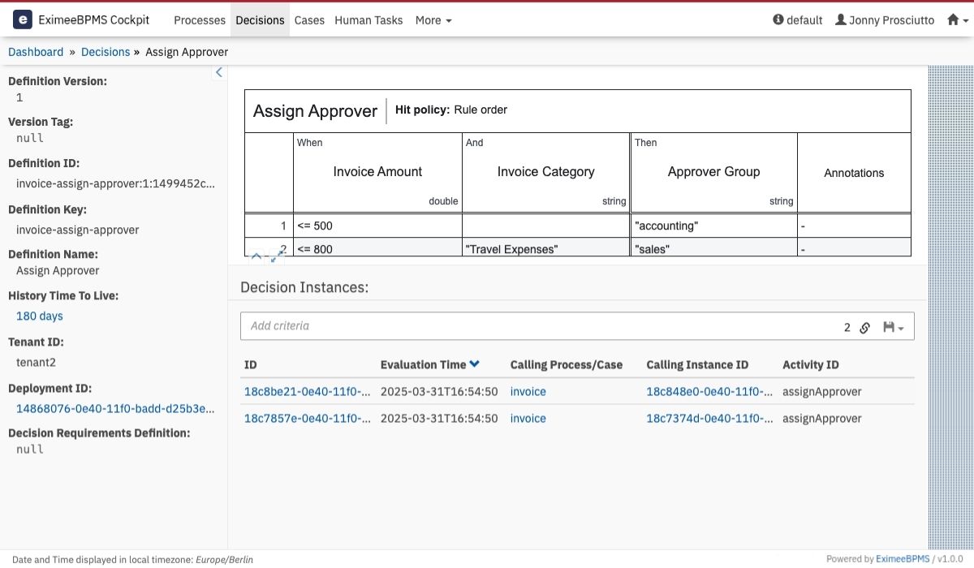Click the ID column header
Screen dimensions: 974x568
tap(251, 364)
